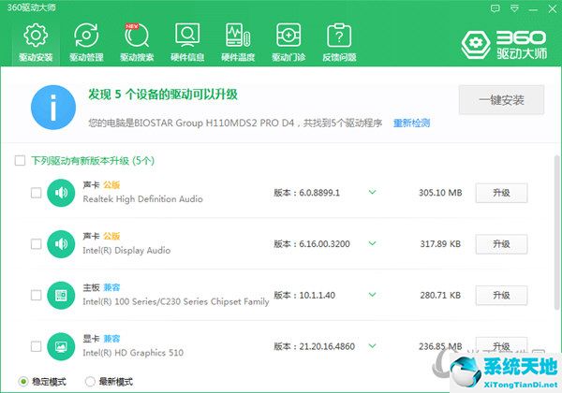Expand version dropdown for 6.16.00.3200
This screenshot has width=562, height=393.
click(373, 243)
